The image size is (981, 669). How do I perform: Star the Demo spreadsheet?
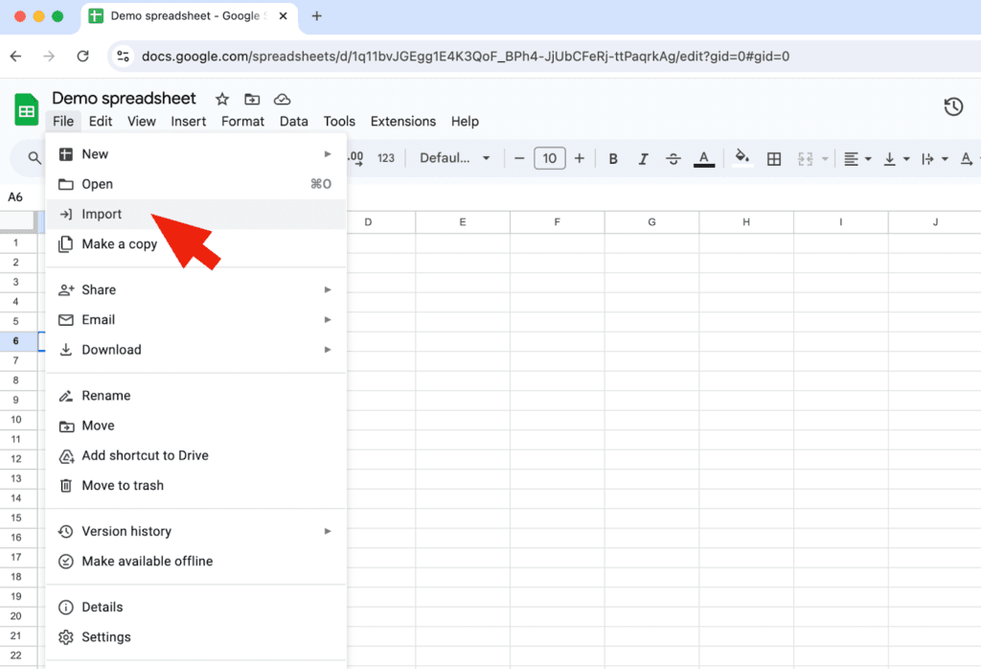221,98
